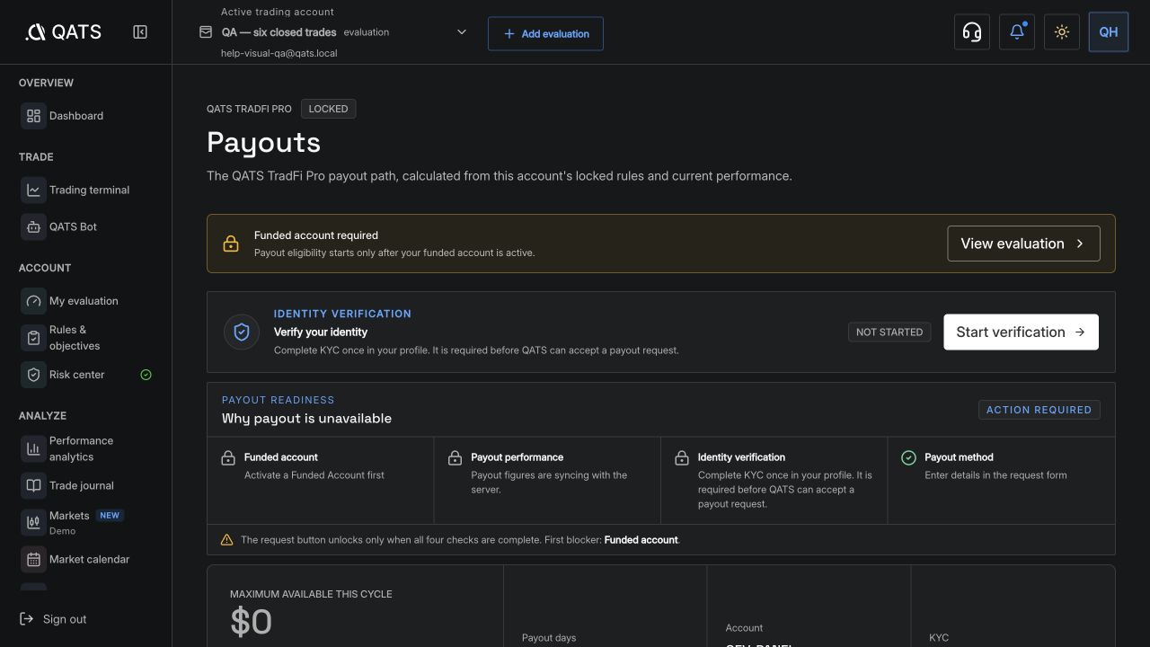Viewport: 1150px width, 647px height.
Task: Click Rules & objectives clipboard icon
Action: point(33,338)
